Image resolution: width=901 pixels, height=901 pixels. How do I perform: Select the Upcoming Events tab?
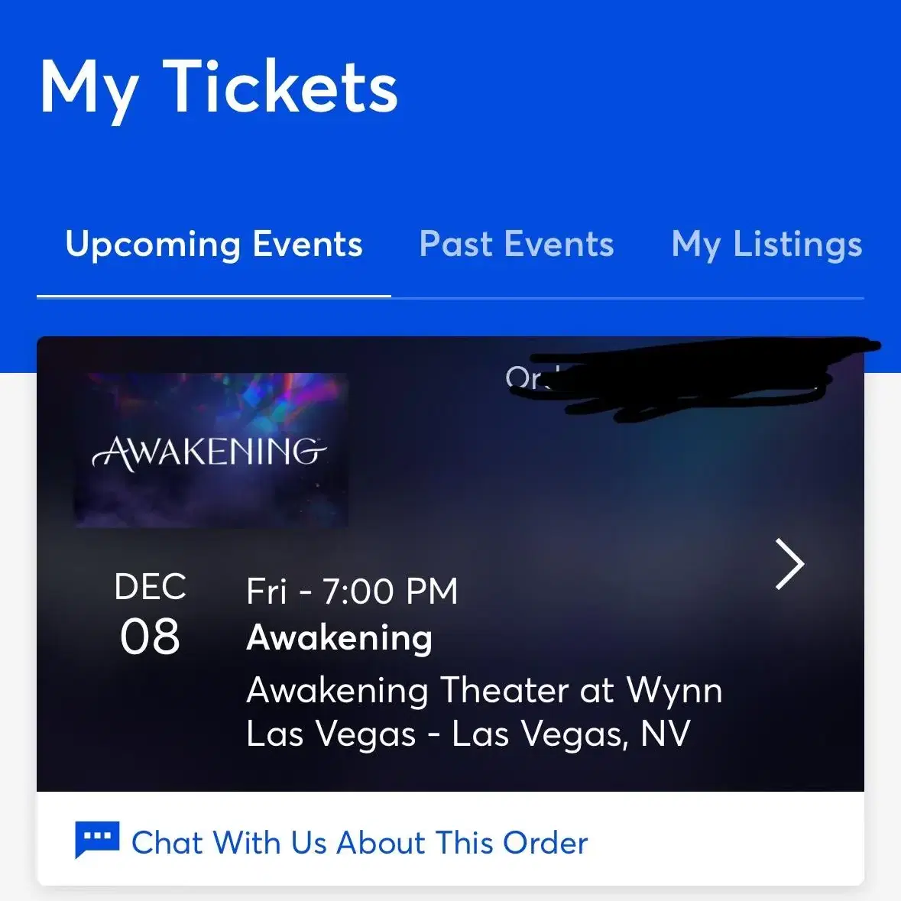click(x=214, y=245)
